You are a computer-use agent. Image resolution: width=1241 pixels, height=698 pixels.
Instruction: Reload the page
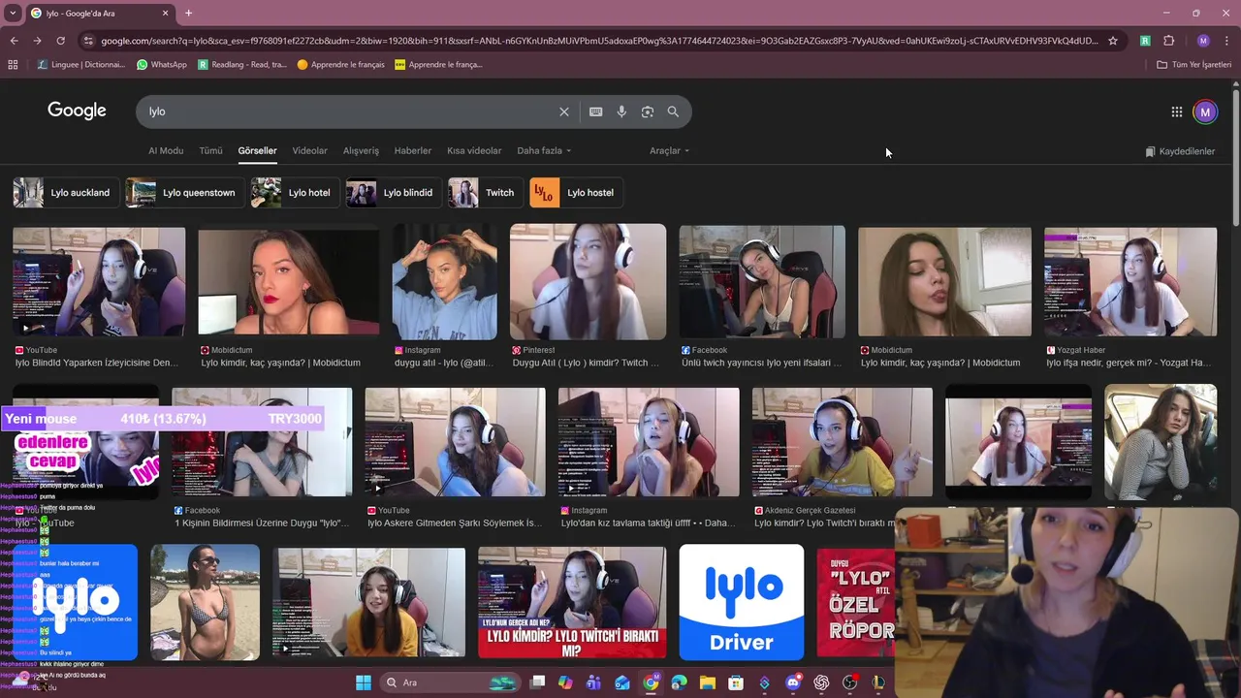pyautogui.click(x=60, y=41)
